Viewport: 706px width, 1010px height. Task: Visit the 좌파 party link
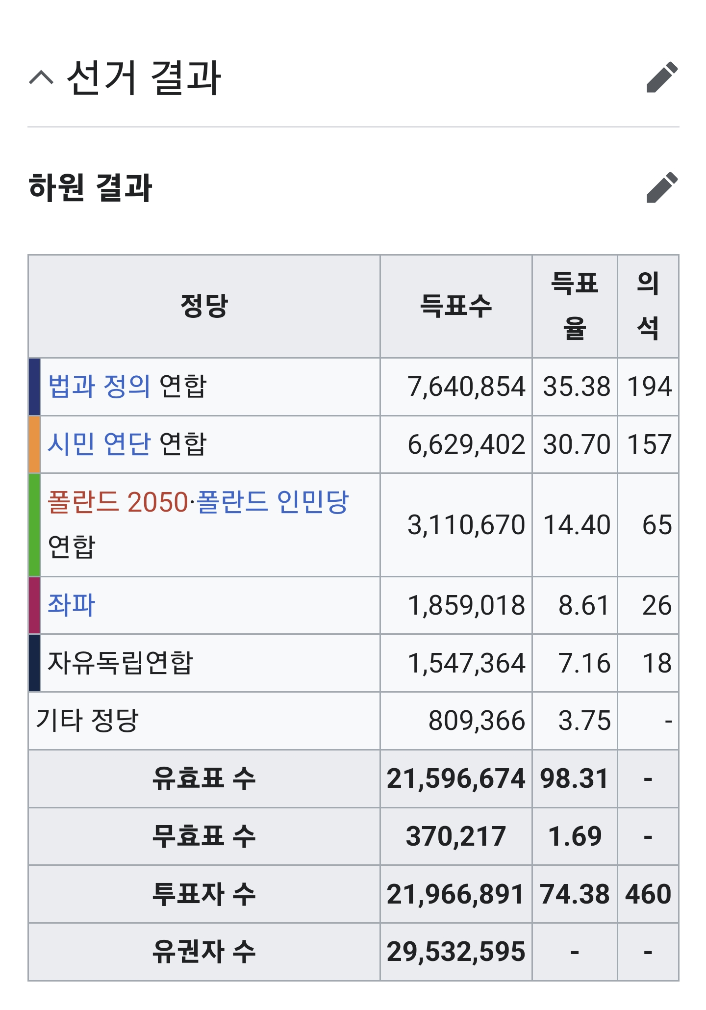tap(71, 605)
